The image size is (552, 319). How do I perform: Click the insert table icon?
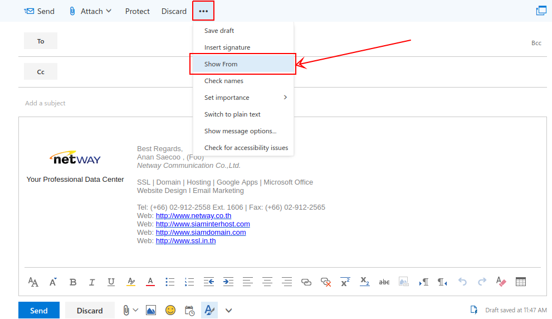point(521,282)
